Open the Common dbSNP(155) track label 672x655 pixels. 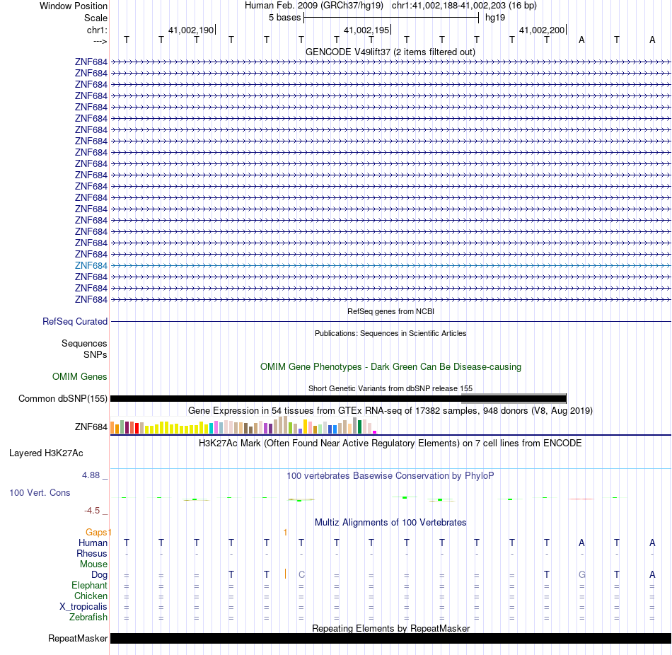click(x=63, y=399)
